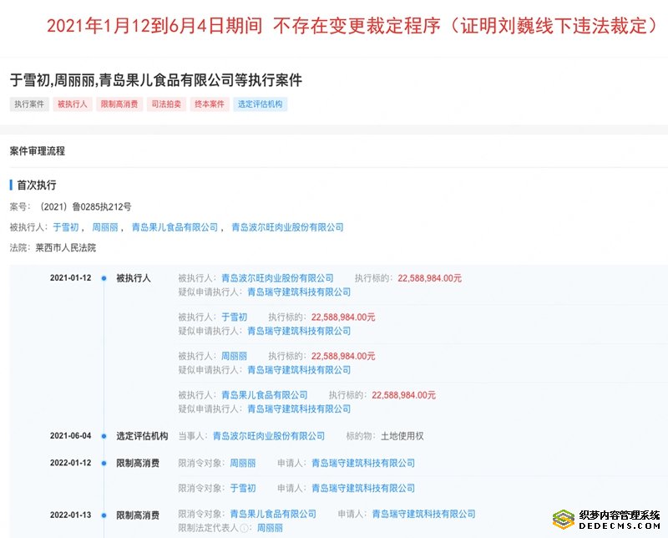
Task: Click the 2021-01-12 timeline dot
Action: pyautogui.click(x=104, y=278)
